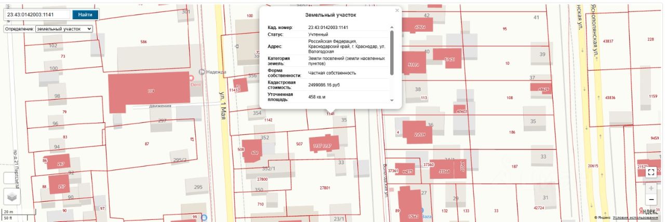Click parcel number 586 on the map
Screen dimensions: 665x222
click(144, 41)
